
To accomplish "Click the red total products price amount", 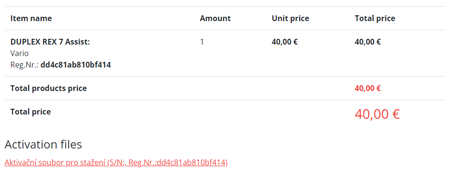I will coord(368,88).
